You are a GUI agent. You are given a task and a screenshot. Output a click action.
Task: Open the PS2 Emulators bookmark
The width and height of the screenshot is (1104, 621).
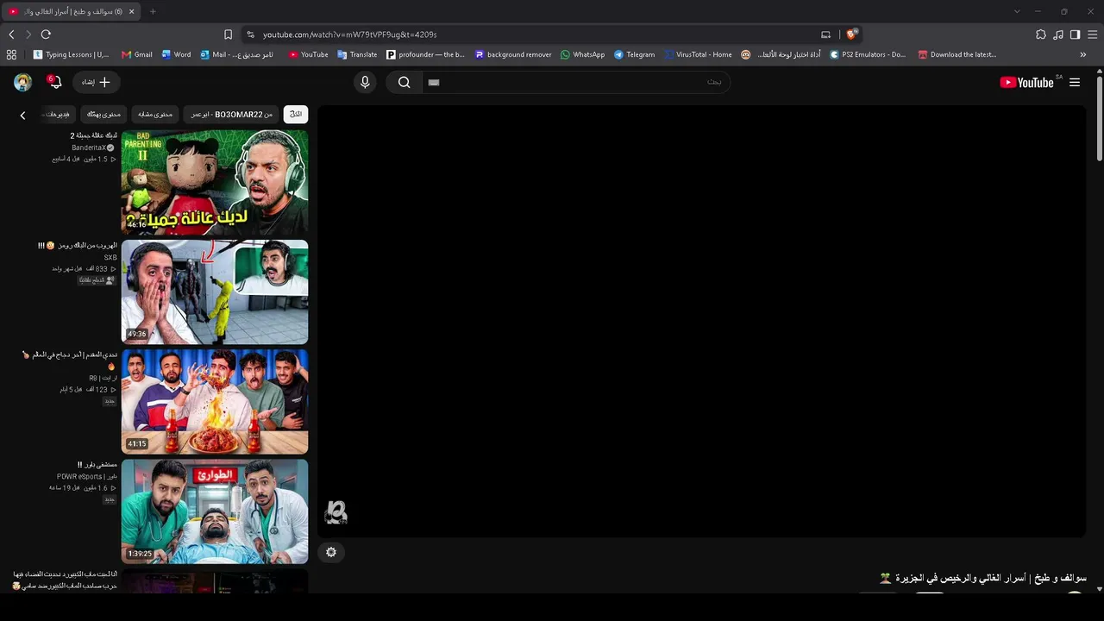(x=869, y=54)
